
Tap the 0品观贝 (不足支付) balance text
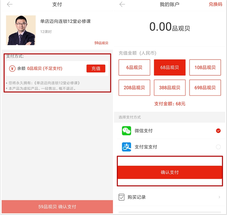coord(45,69)
